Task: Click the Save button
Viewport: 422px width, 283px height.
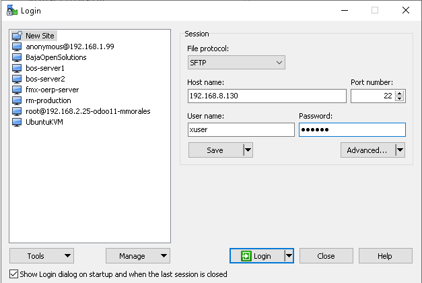Action: pos(216,150)
